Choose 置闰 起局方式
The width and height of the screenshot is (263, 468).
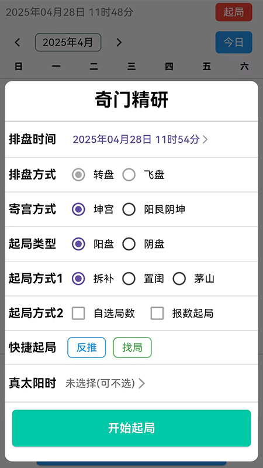tap(129, 279)
